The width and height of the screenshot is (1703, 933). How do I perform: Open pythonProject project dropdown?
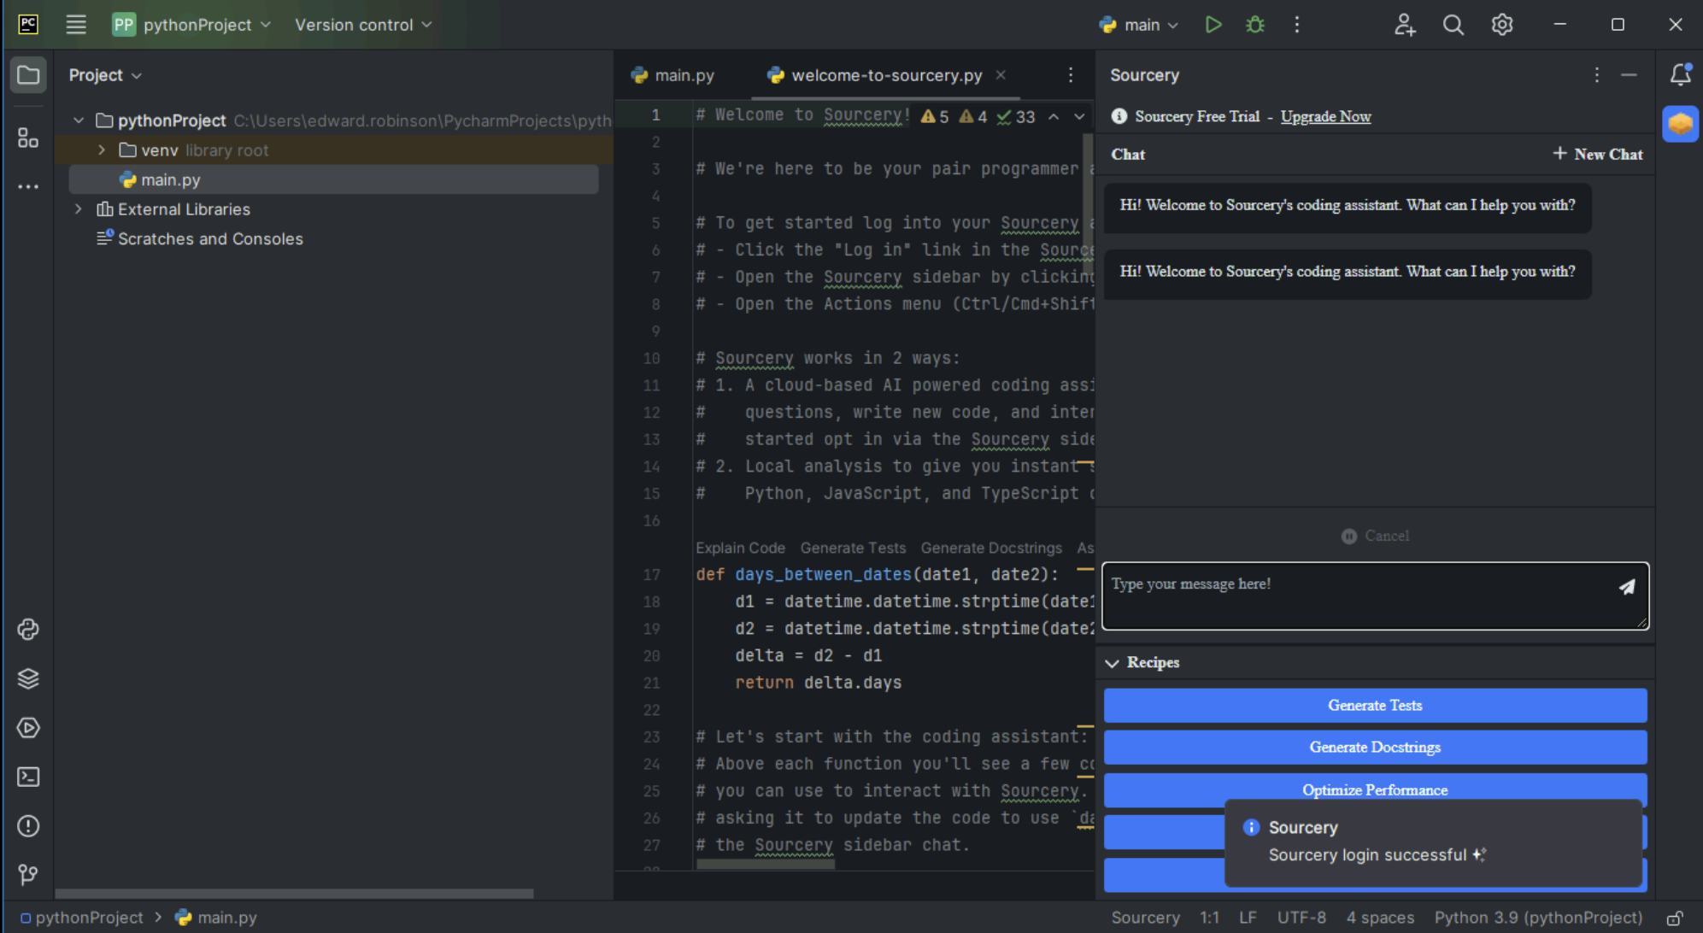click(191, 25)
